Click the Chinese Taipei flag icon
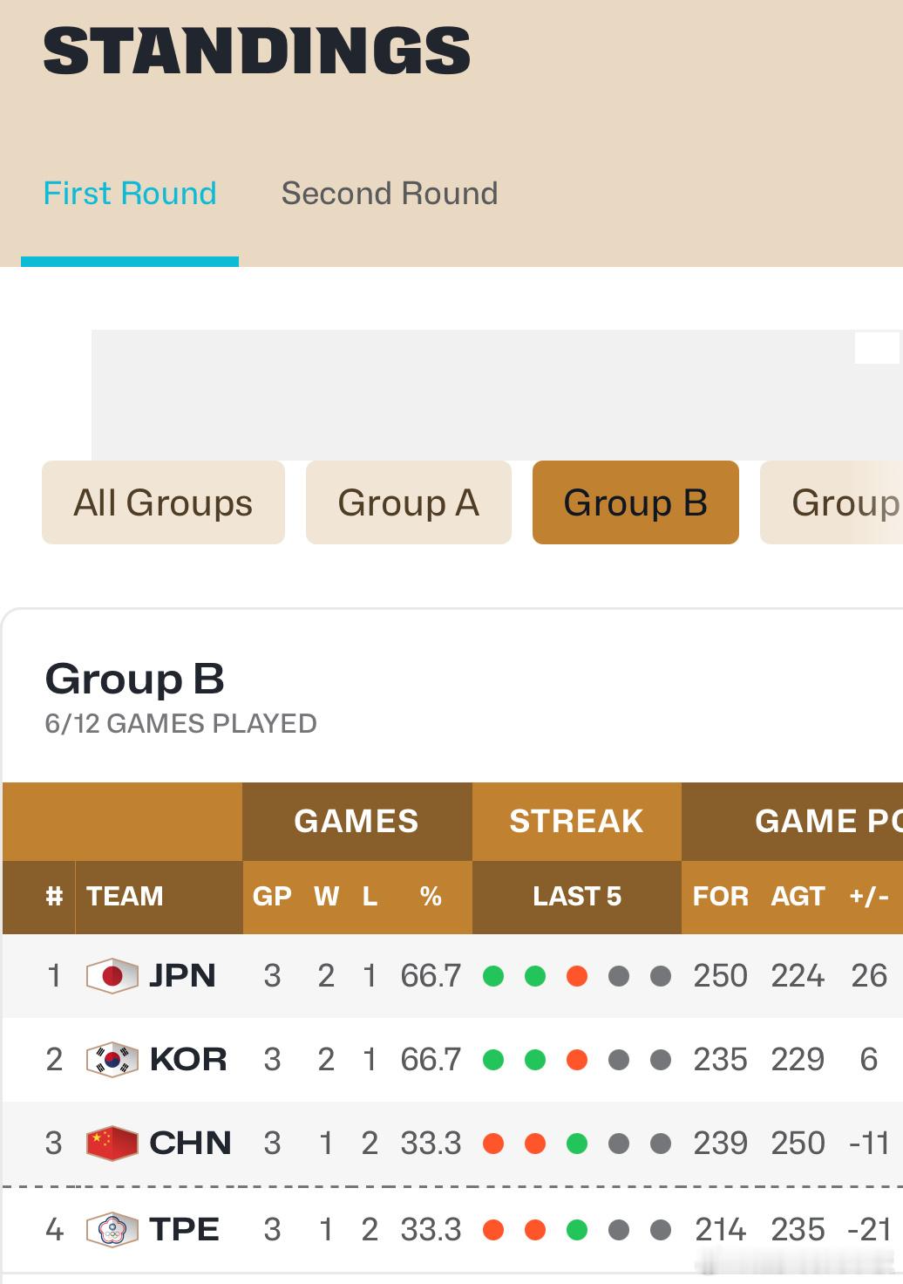Screen dimensions: 903x1284 pos(112,1229)
